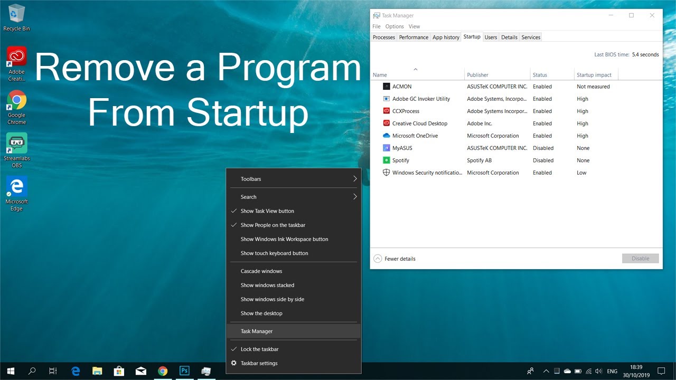Screen dimensions: 676x380
Task: Open Task Manager File menu
Action: click(376, 26)
